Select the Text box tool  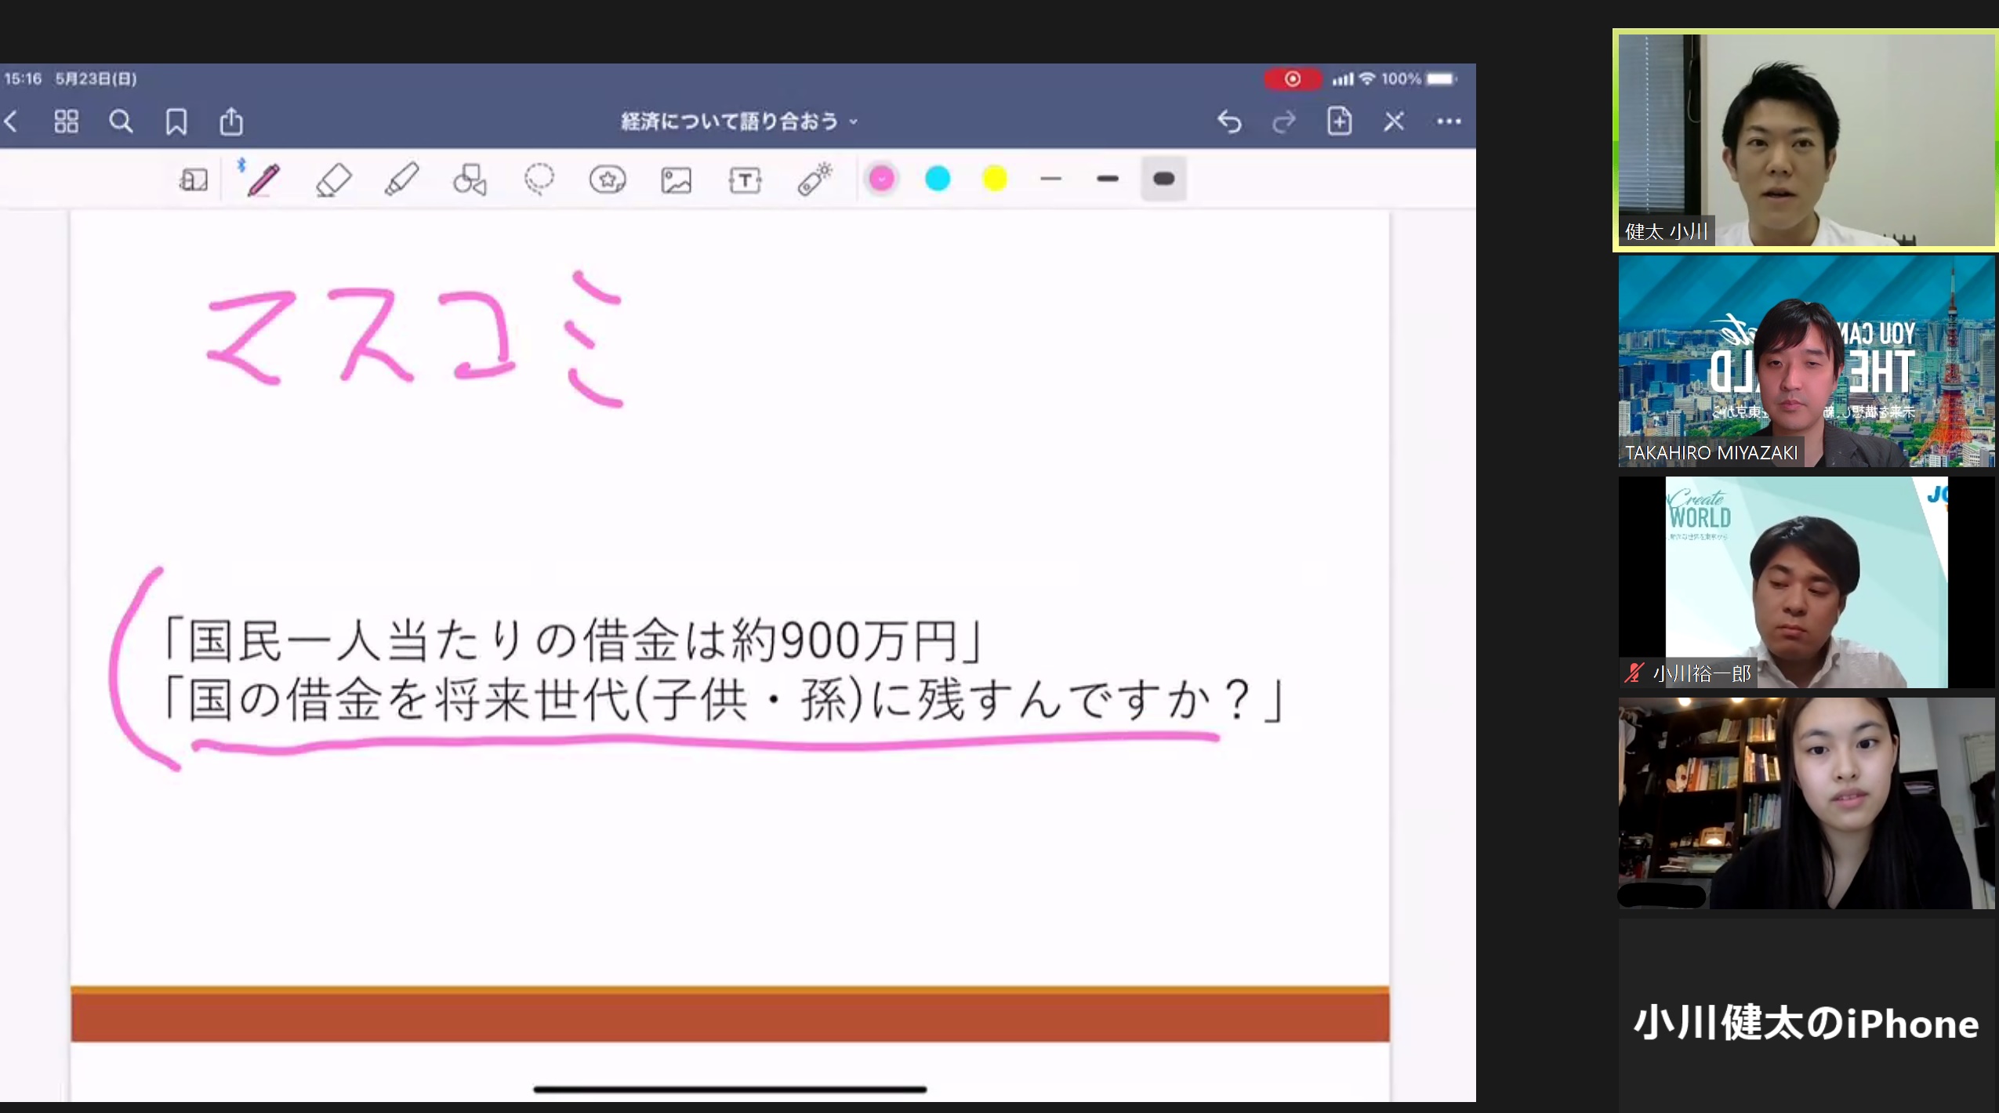pos(745,180)
